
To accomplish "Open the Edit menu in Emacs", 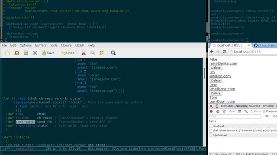I will tap(13, 45).
